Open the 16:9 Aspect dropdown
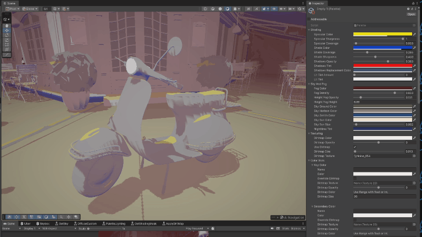 [x=59, y=228]
